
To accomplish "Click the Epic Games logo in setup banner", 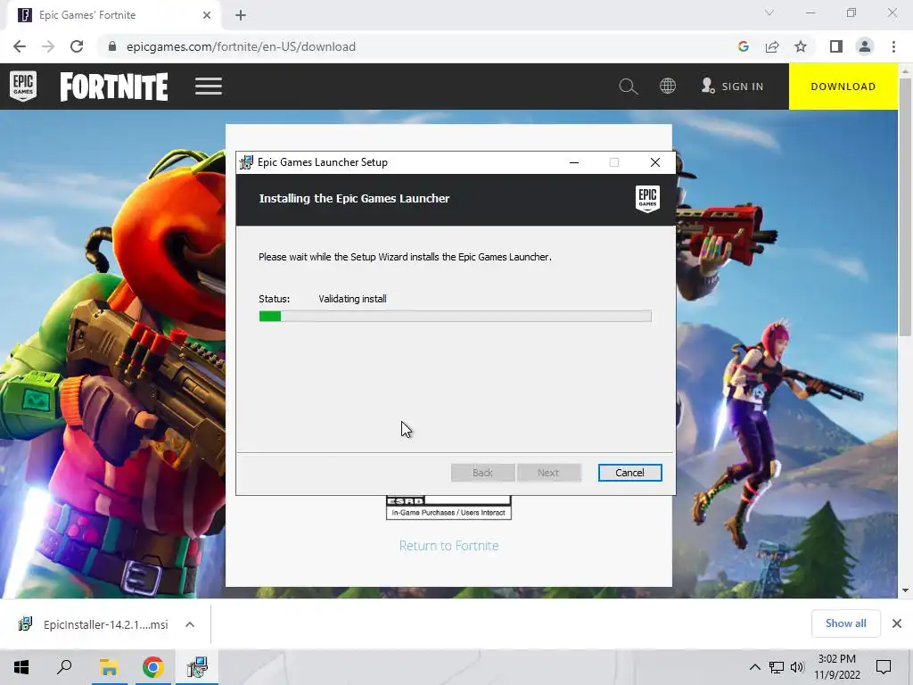I will [647, 199].
